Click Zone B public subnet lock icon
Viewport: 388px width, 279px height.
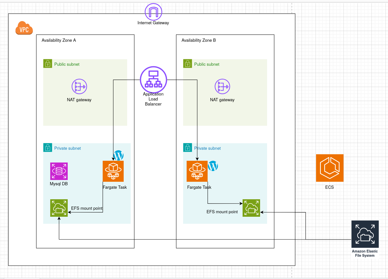[188, 64]
